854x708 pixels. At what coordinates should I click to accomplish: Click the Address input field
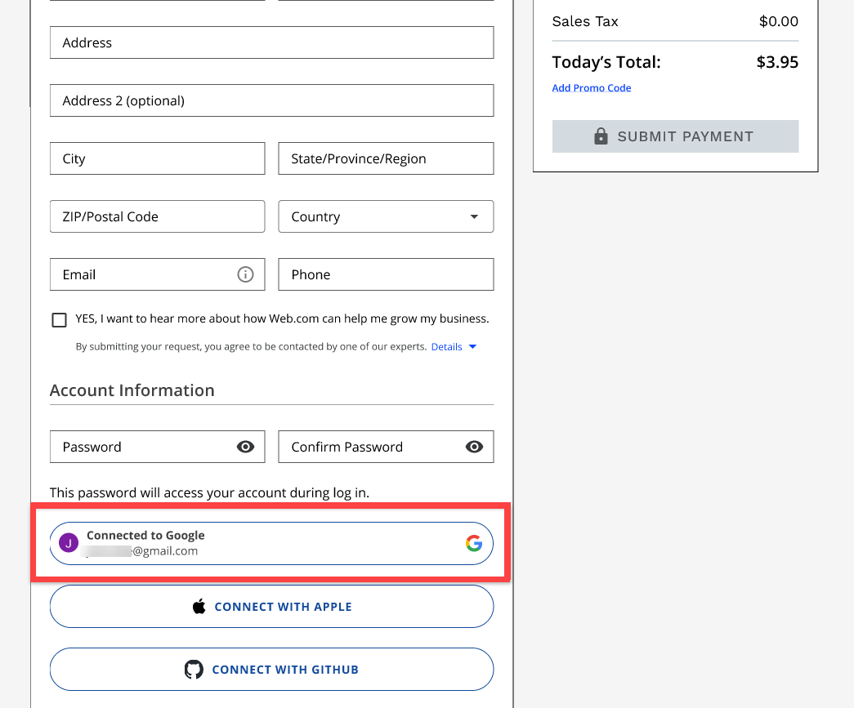coord(271,42)
